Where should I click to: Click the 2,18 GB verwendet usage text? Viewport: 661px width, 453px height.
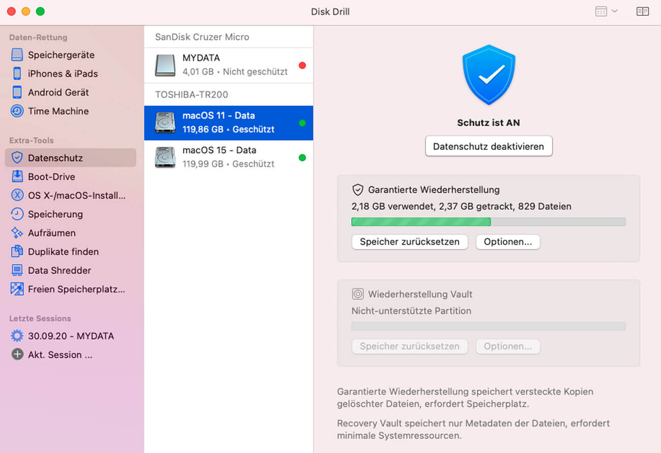[x=461, y=207]
